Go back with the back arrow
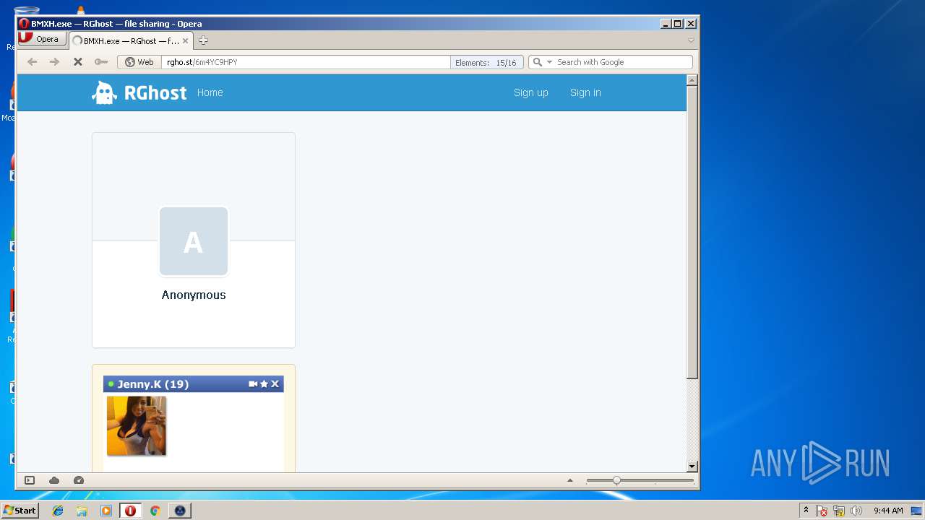This screenshot has height=520, width=925. pos(32,62)
